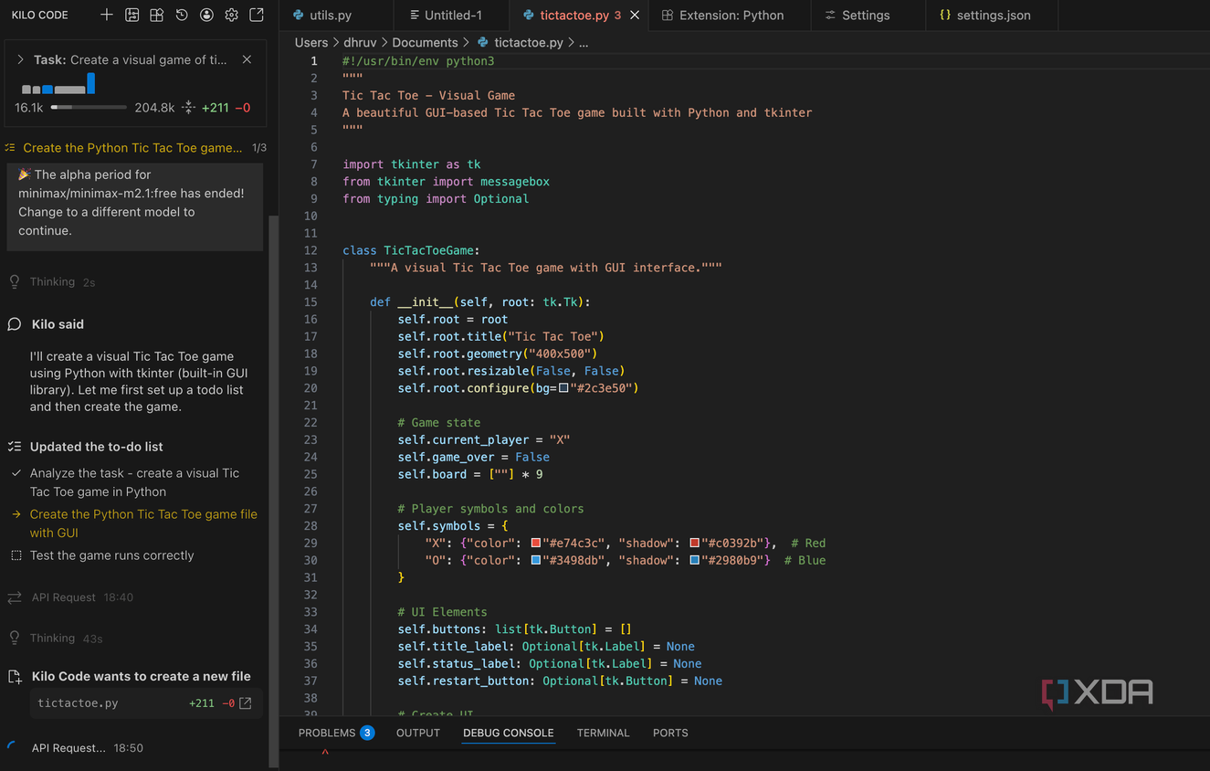Open the Kilo Code agent manager icon
The width and height of the screenshot is (1210, 771).
(132, 15)
